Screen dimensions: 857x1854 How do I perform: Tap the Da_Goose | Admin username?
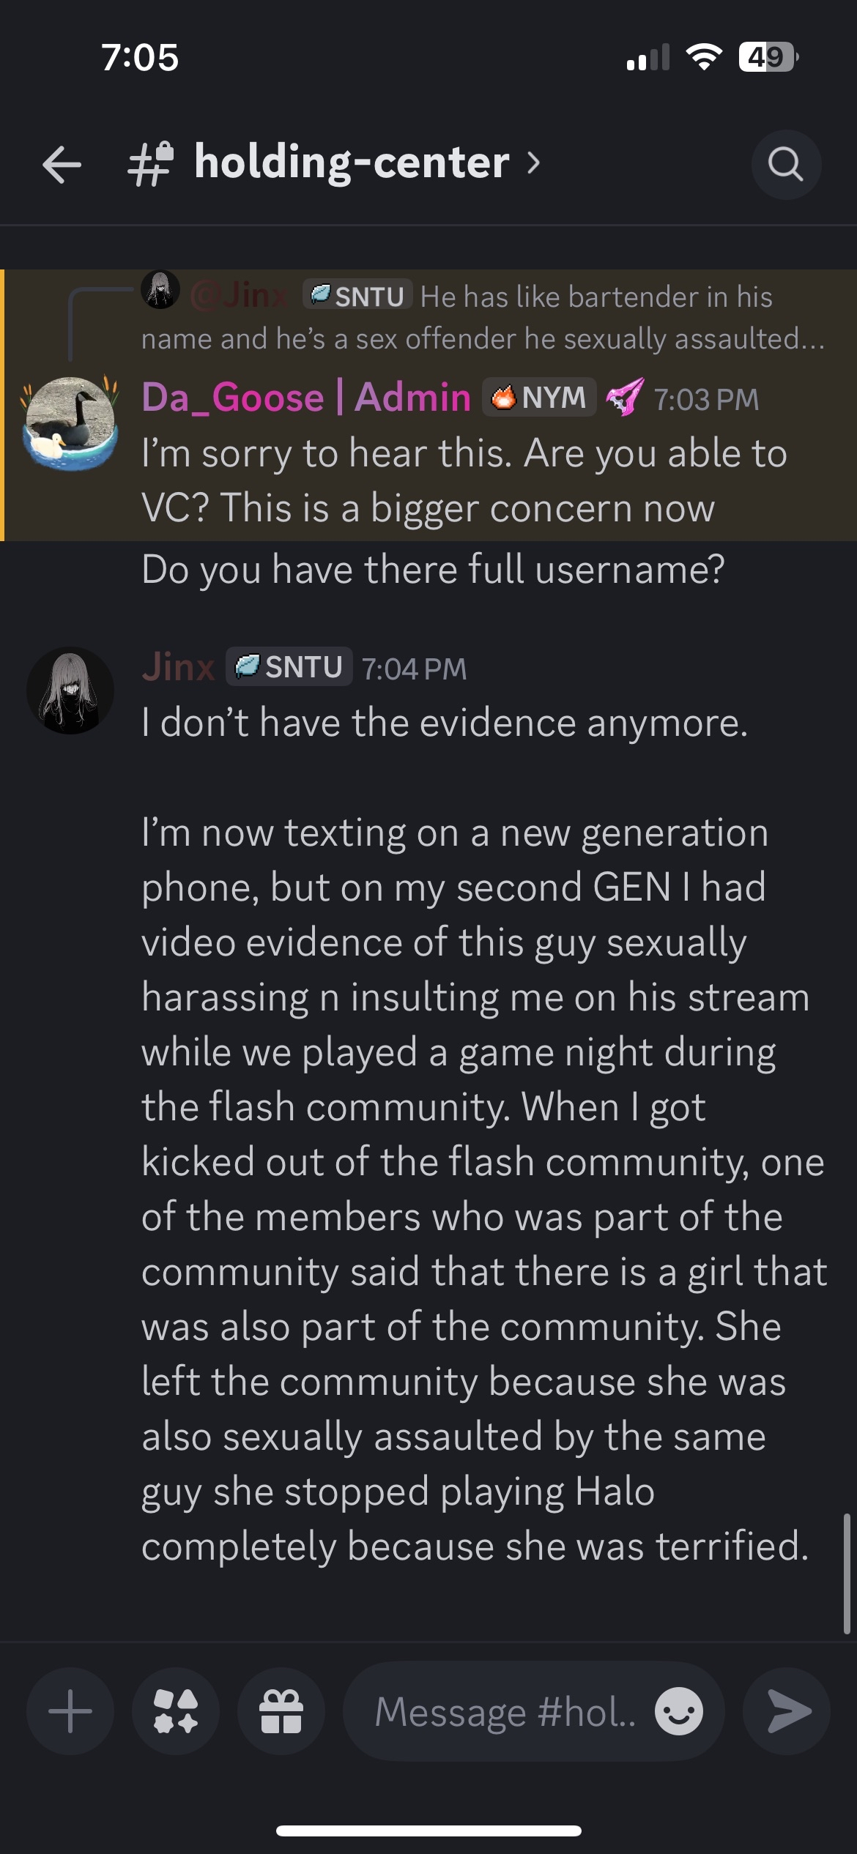click(x=306, y=398)
